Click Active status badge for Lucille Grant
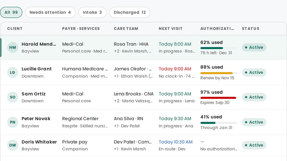The height and width of the screenshot is (161, 287). [254, 72]
